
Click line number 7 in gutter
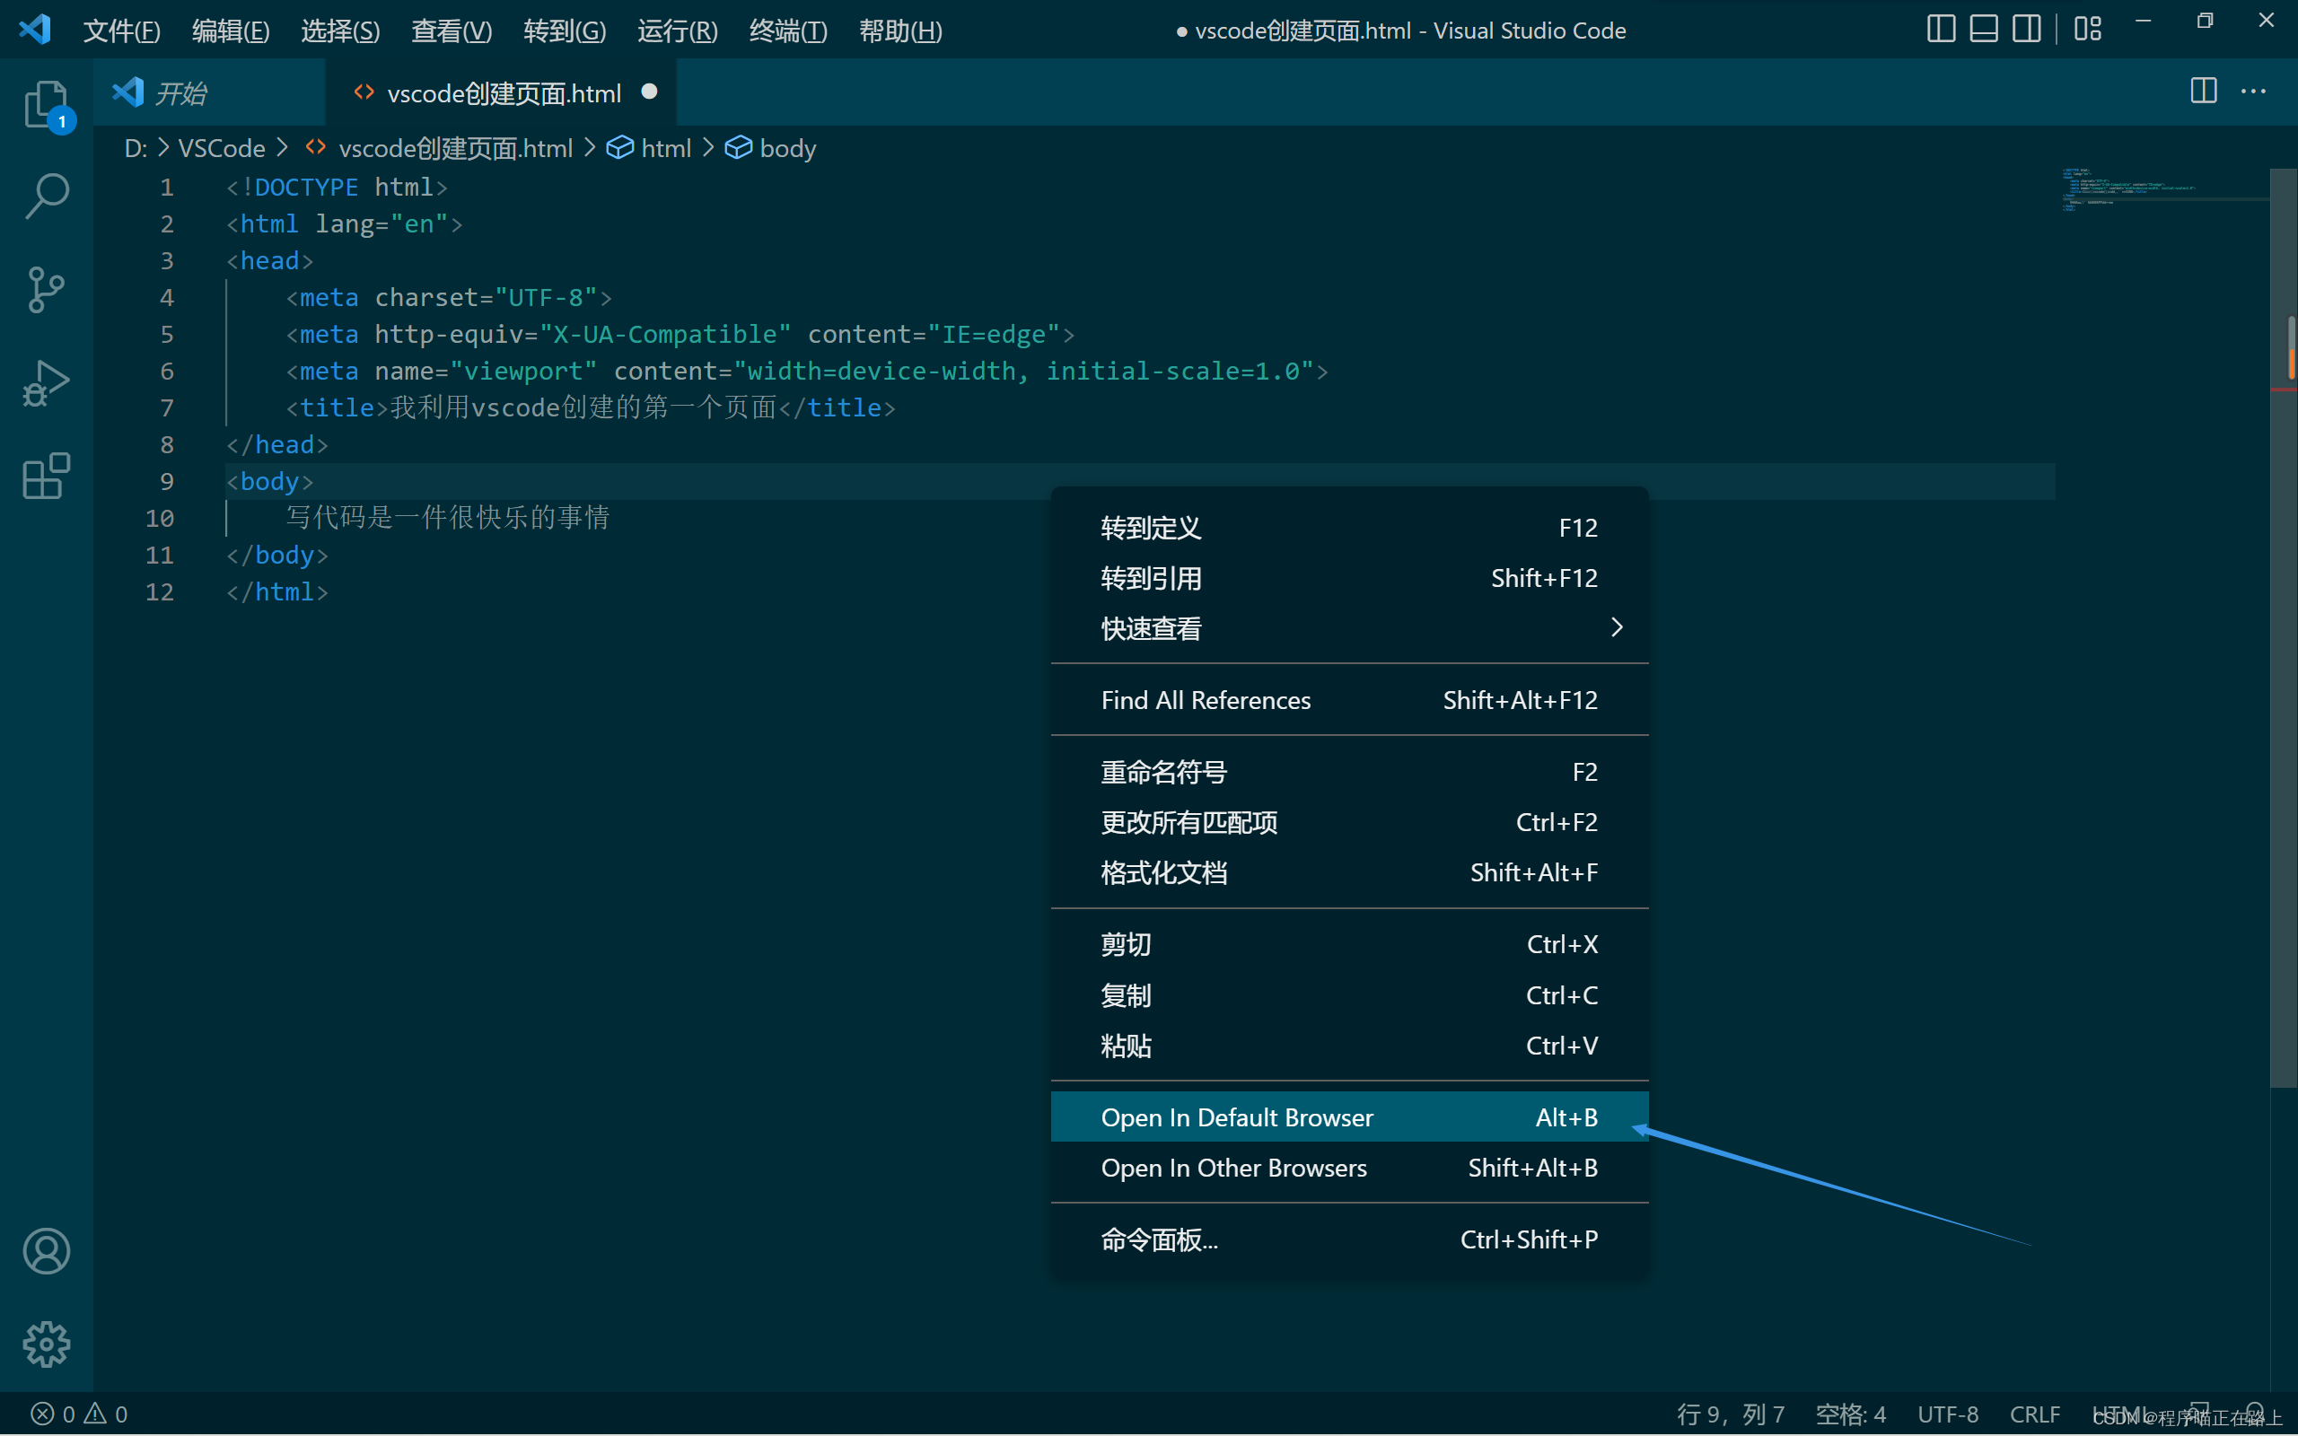pos(167,407)
